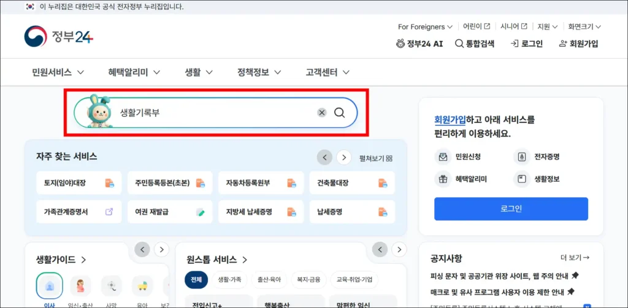The width and height of the screenshot is (628, 308).
Task: Open the 민원서비스 menu
Action: click(58, 72)
